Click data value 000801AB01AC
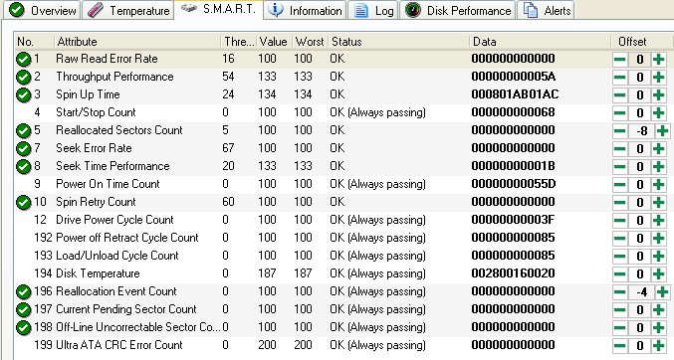The width and height of the screenshot is (674, 360). coord(515,94)
